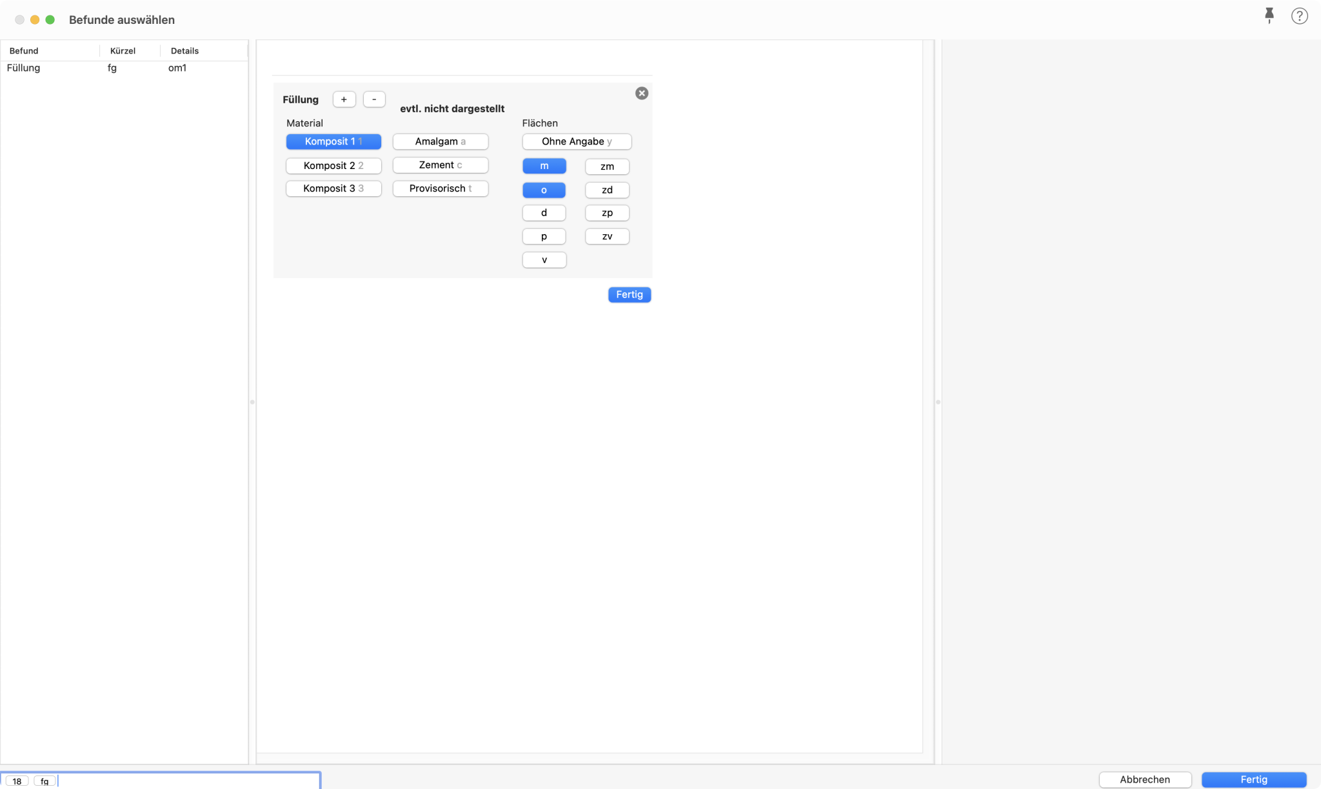Click the Fertig button under Füllung panel
The image size is (1321, 789).
629,295
